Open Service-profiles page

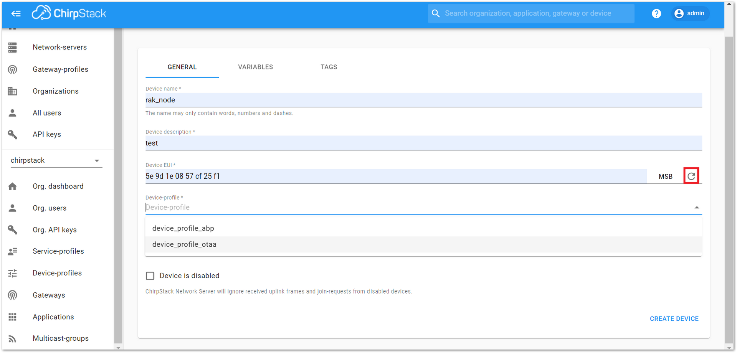click(58, 251)
